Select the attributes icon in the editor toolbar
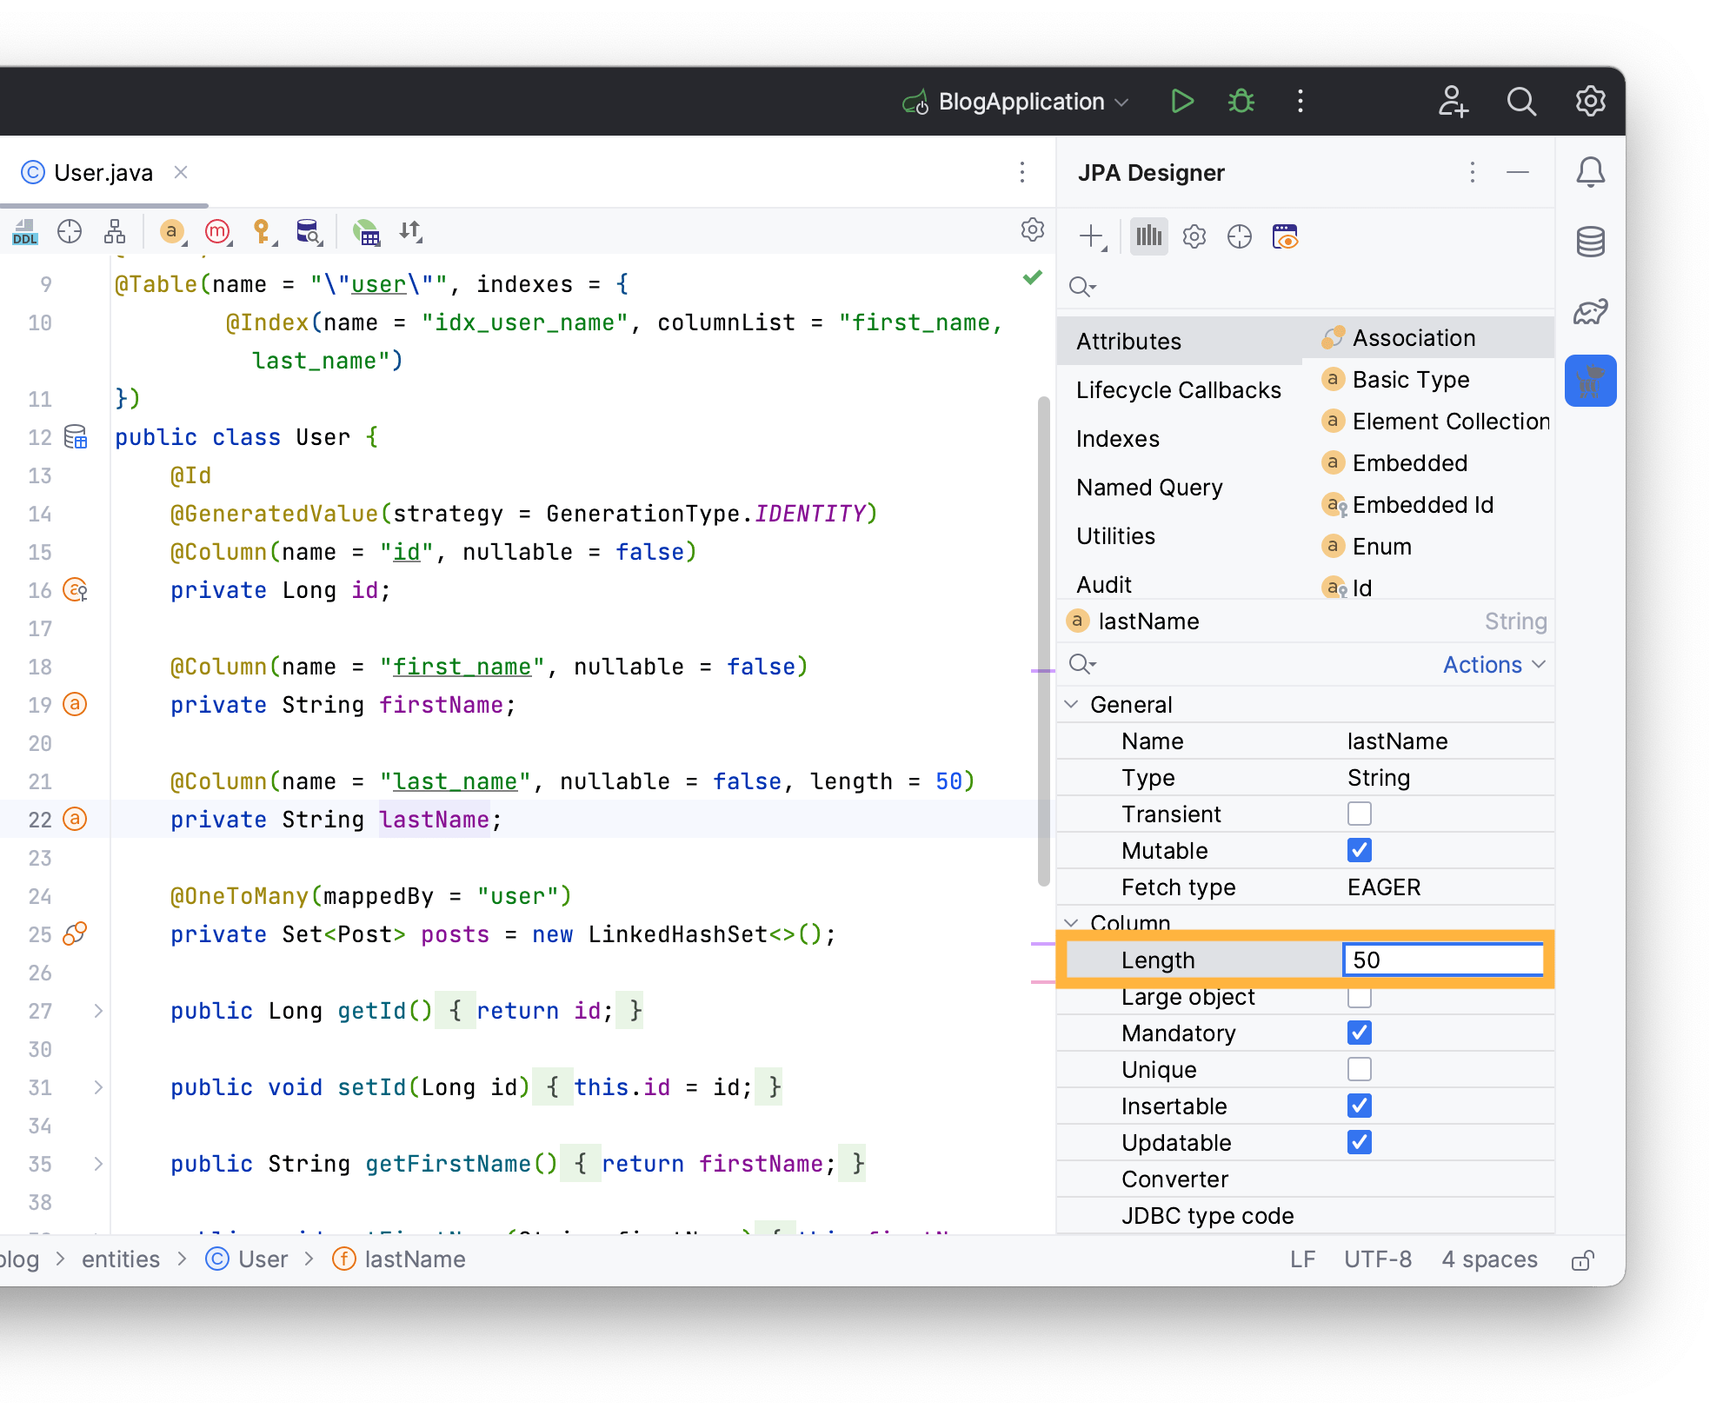 click(171, 231)
